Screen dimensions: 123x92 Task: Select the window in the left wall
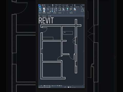point(42,51)
